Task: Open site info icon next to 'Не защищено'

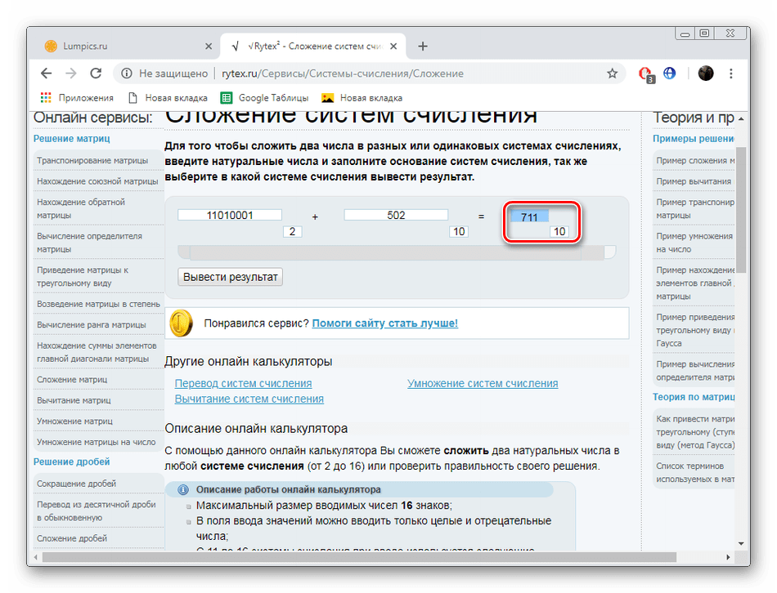Action: (127, 74)
